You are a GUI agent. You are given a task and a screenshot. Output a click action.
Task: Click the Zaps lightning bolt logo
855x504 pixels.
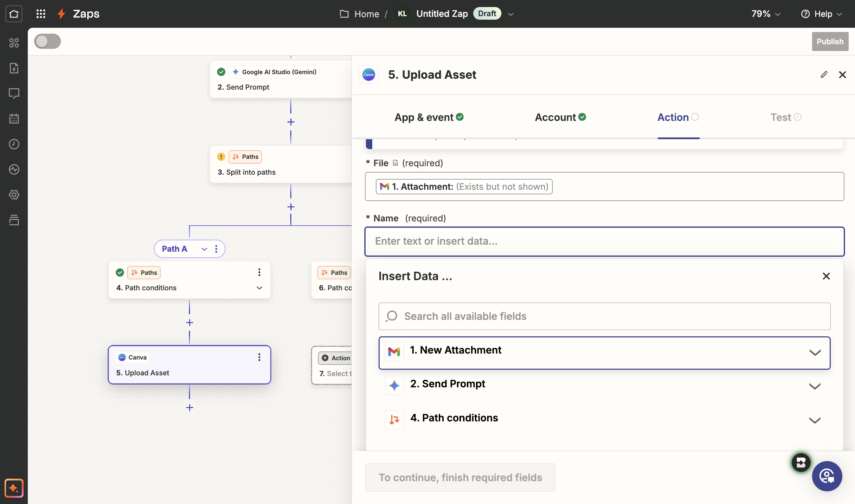click(x=61, y=14)
